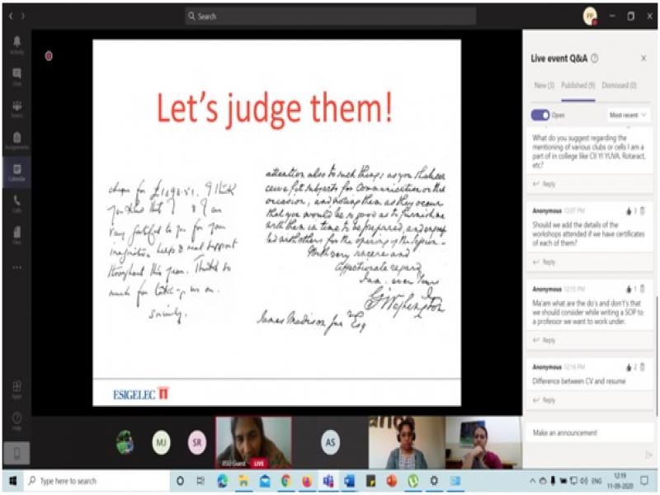Click the Teams search bar
Image resolution: width=660 pixels, height=495 pixels.
330,16
